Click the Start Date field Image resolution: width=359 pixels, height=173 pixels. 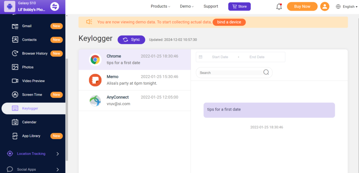tap(220, 57)
